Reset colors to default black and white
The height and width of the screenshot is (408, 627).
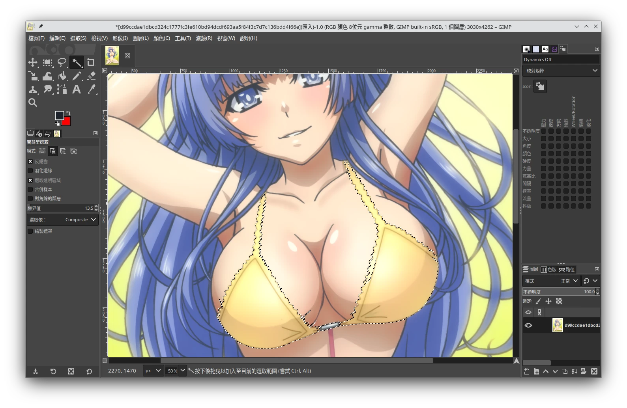(x=57, y=124)
